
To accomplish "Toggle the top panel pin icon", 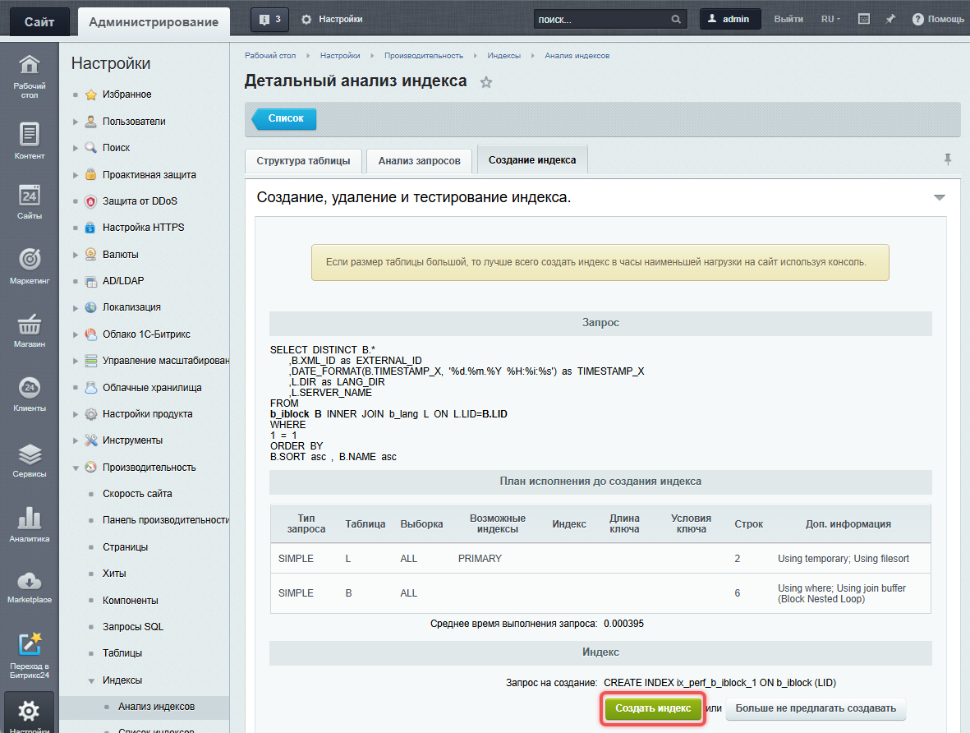I will [890, 19].
